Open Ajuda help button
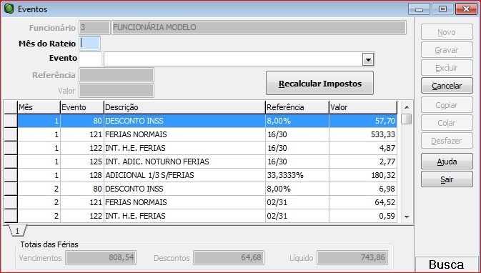Viewport: 481px width, 273px height. point(447,162)
